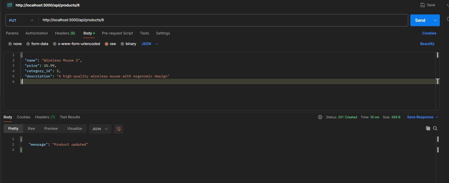The height and width of the screenshot is (183, 449).
Task: Click the 201 Created status text
Action: tap(348, 117)
